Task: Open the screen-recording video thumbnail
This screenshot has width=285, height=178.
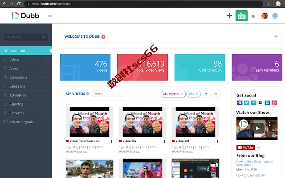Action: pyautogui.click(x=195, y=168)
